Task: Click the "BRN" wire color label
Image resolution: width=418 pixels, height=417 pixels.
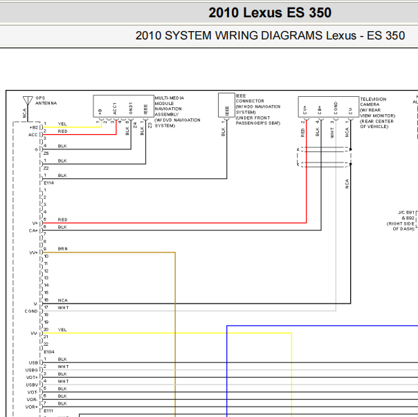Action: (x=63, y=249)
